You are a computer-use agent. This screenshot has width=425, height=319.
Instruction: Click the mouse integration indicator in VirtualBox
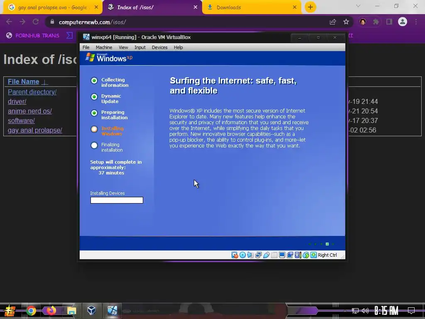tap(306, 255)
